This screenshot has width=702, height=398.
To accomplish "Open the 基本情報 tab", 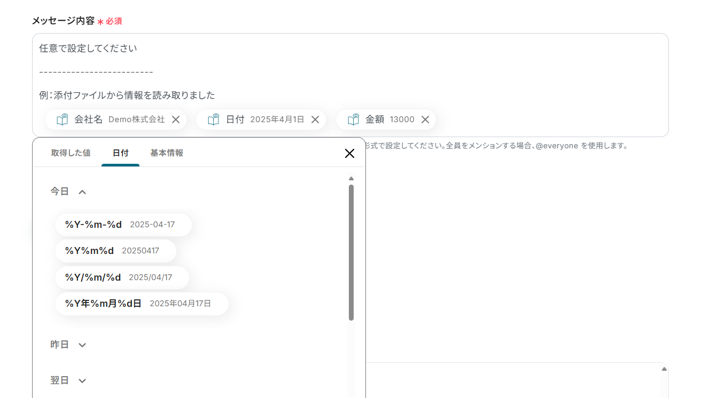I will 167,153.
